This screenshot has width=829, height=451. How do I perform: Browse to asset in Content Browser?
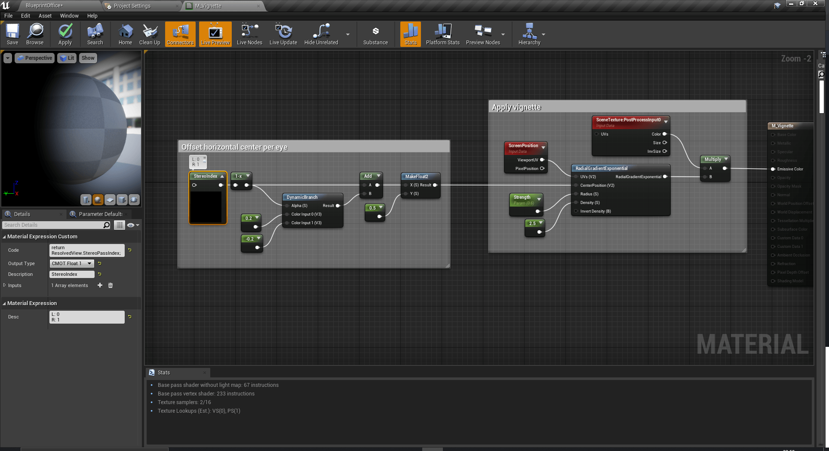35,34
